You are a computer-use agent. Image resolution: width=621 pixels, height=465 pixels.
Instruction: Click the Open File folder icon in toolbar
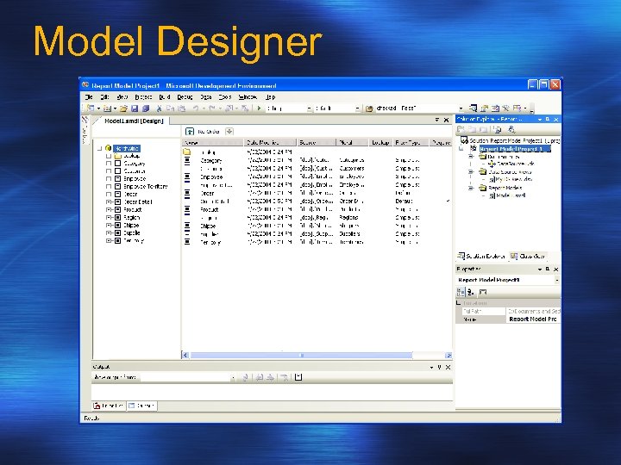pos(123,108)
